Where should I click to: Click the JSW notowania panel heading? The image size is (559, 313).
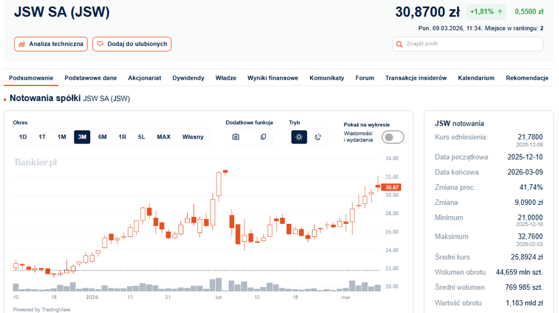click(x=459, y=123)
